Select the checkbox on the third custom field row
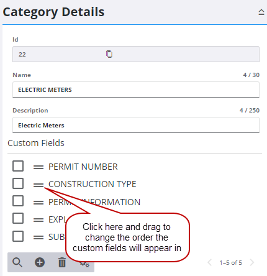The height and width of the screenshot is (276, 267). click(x=18, y=201)
